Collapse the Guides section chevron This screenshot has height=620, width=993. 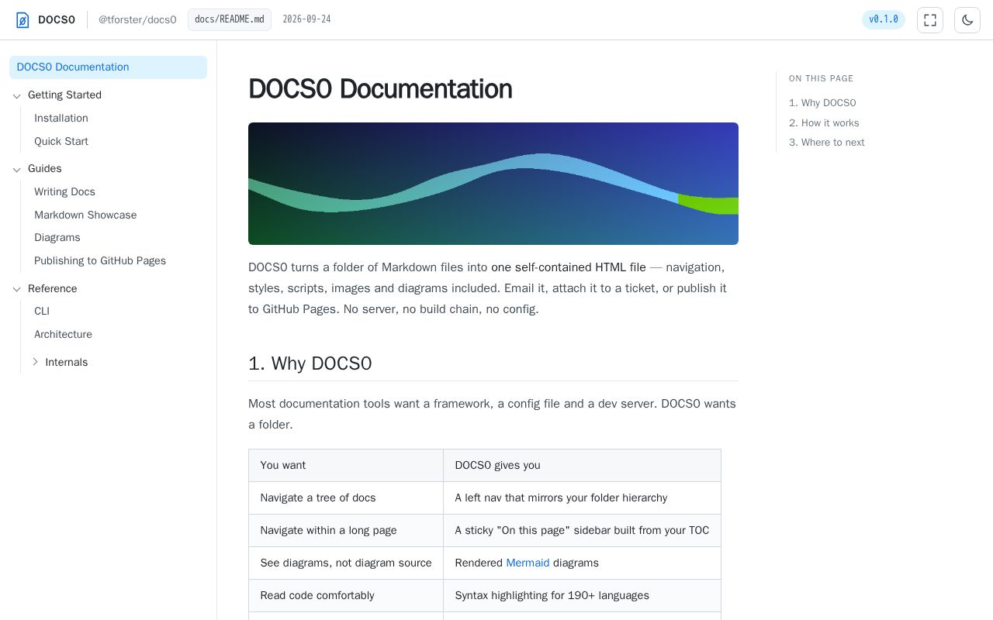pyautogui.click(x=16, y=169)
